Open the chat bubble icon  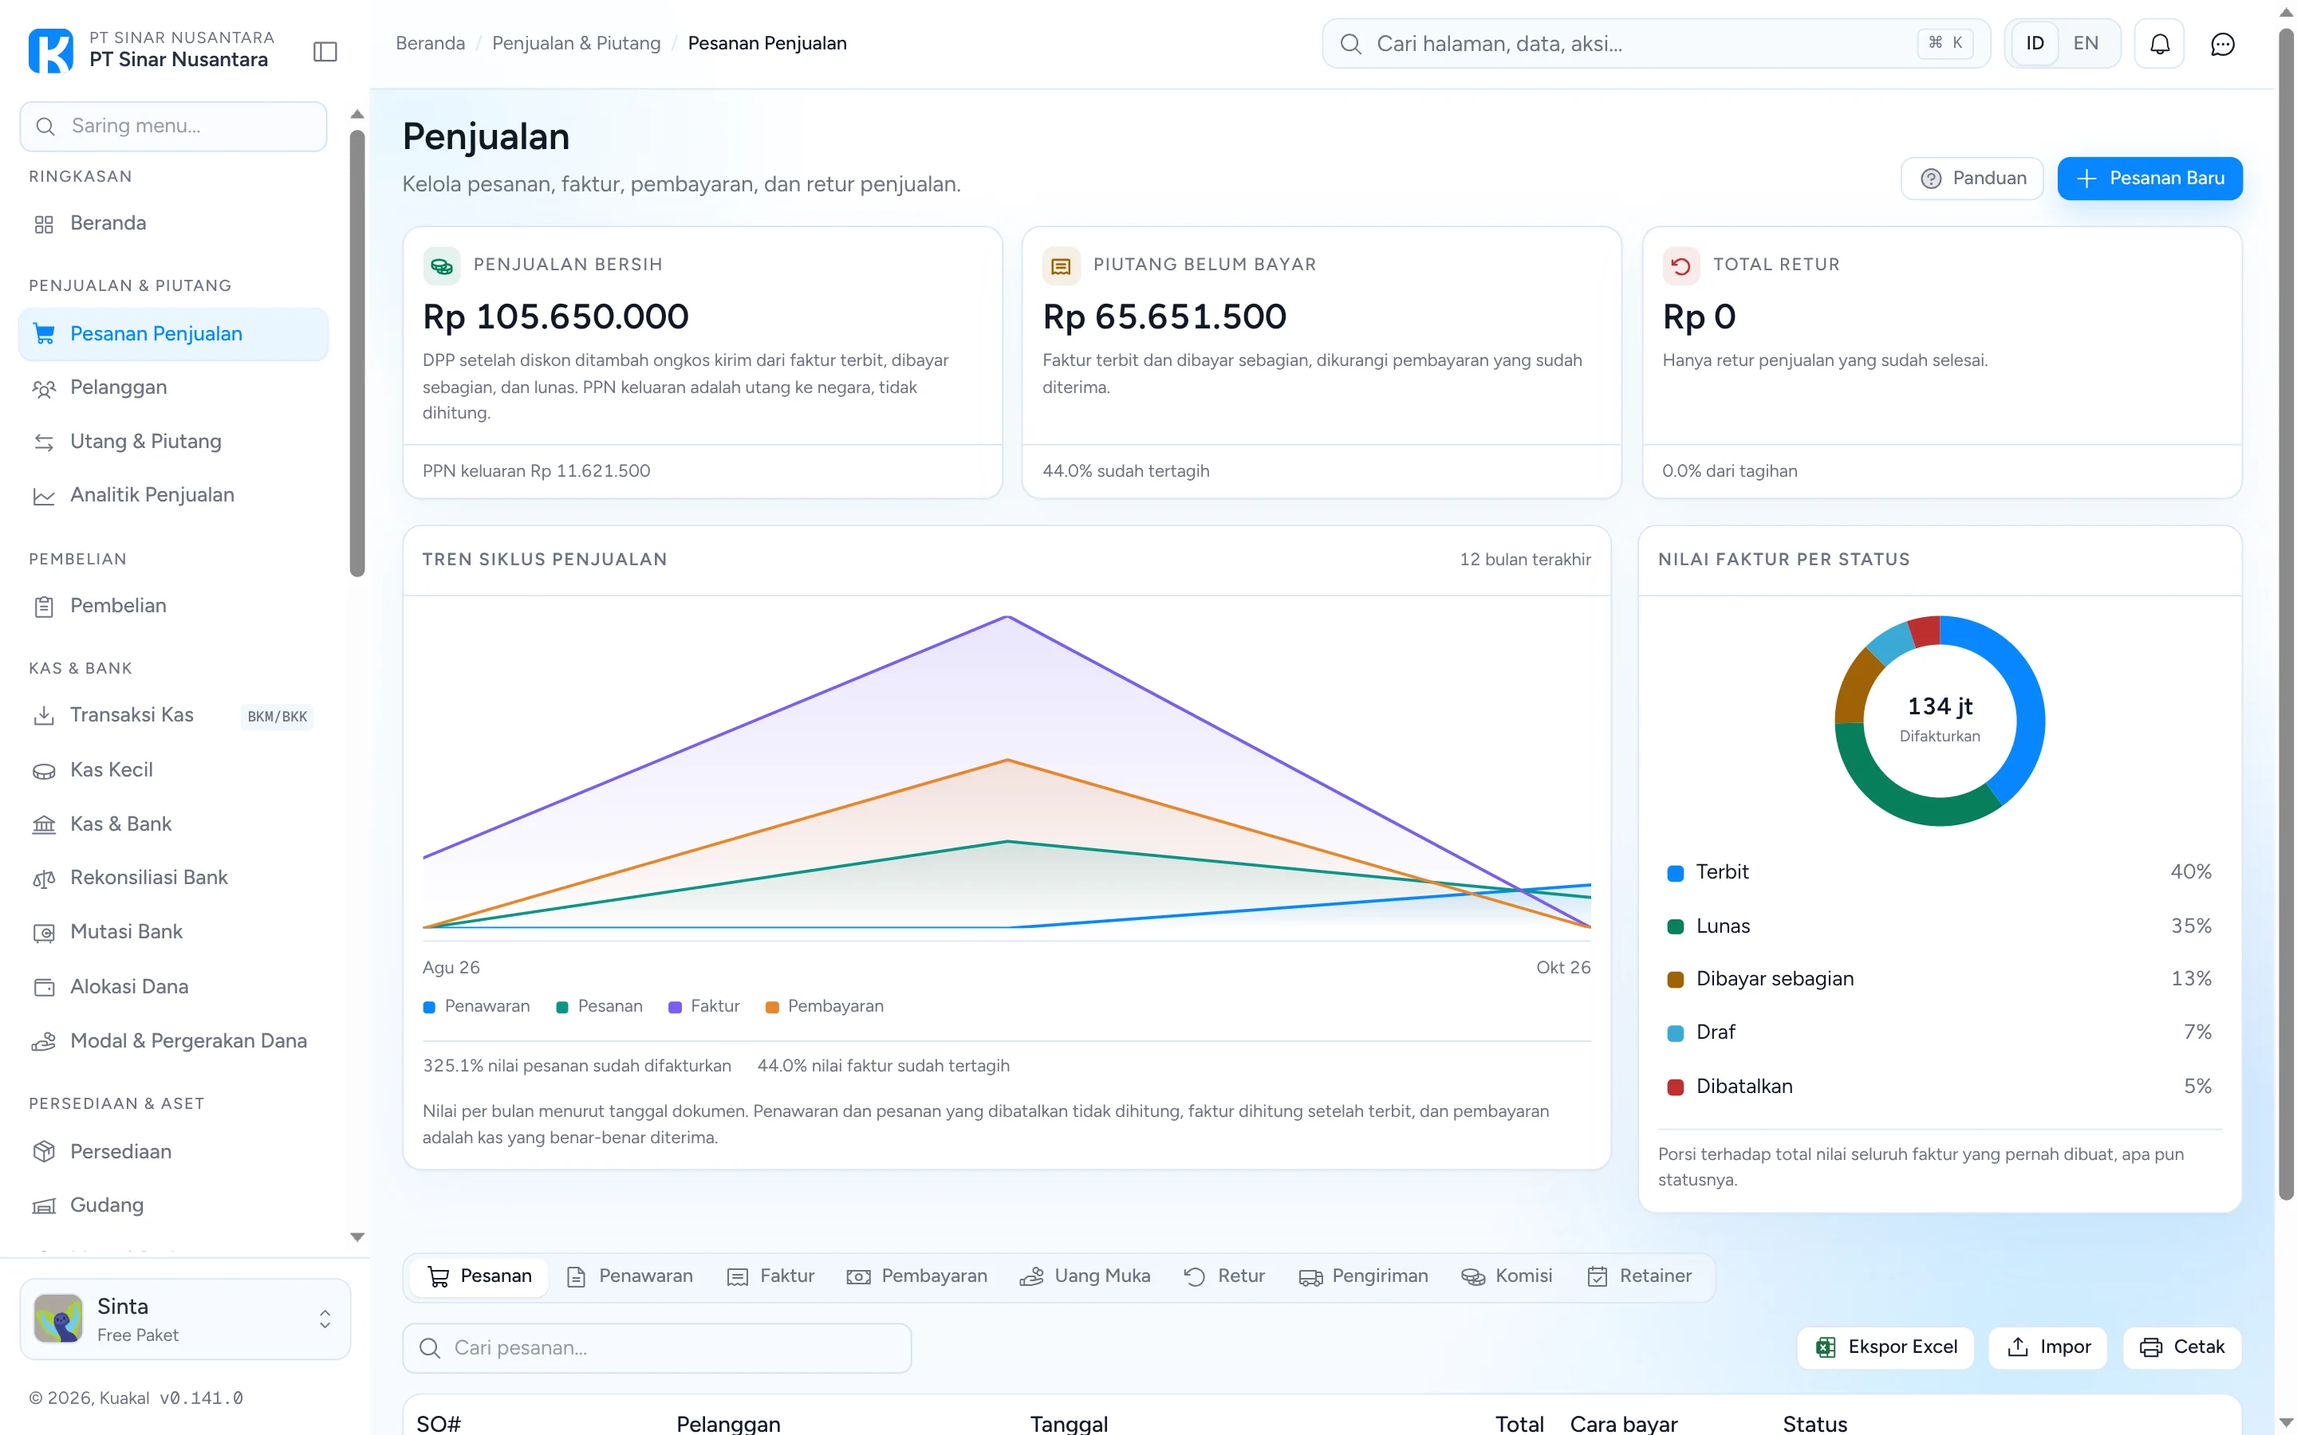2223,44
